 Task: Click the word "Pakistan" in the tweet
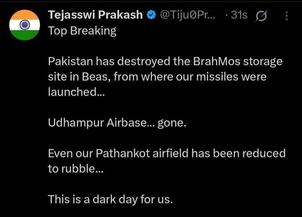[x=70, y=62]
